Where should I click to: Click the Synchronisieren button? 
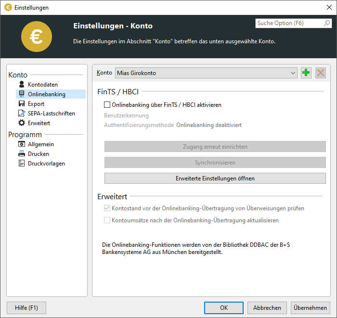point(215,162)
